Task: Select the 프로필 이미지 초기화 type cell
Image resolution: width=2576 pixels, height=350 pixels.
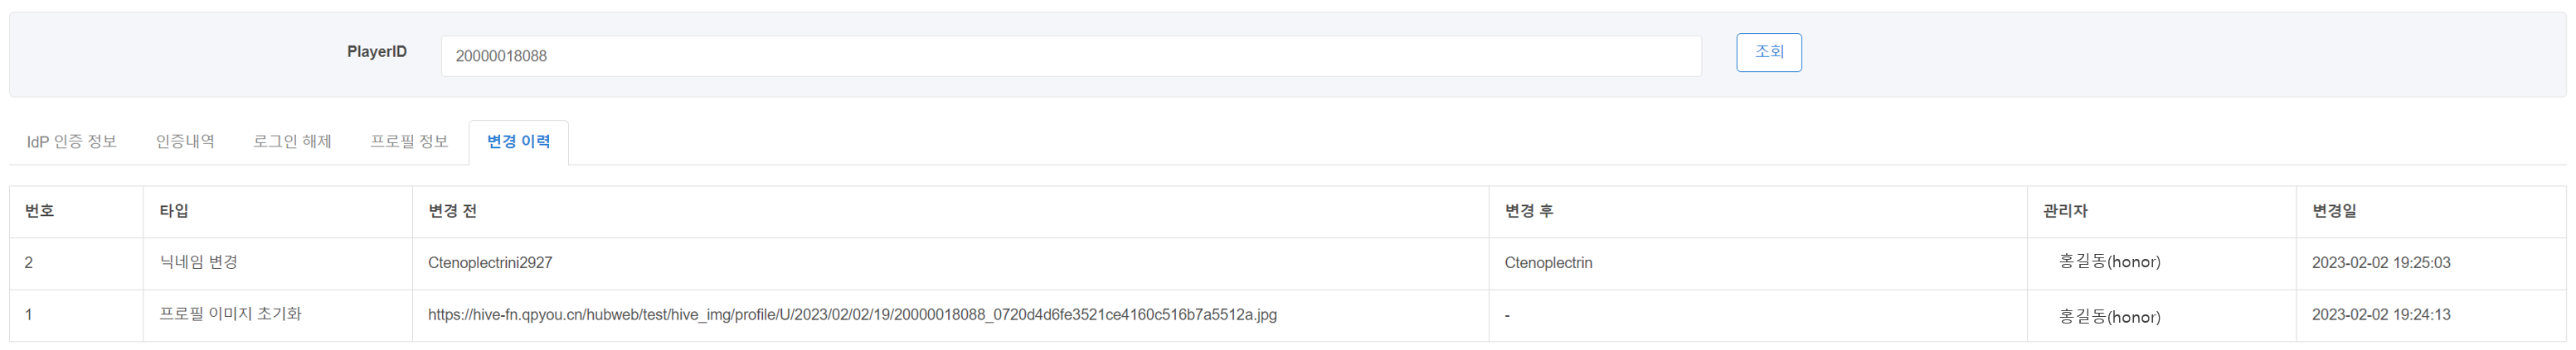Action: pos(230,314)
